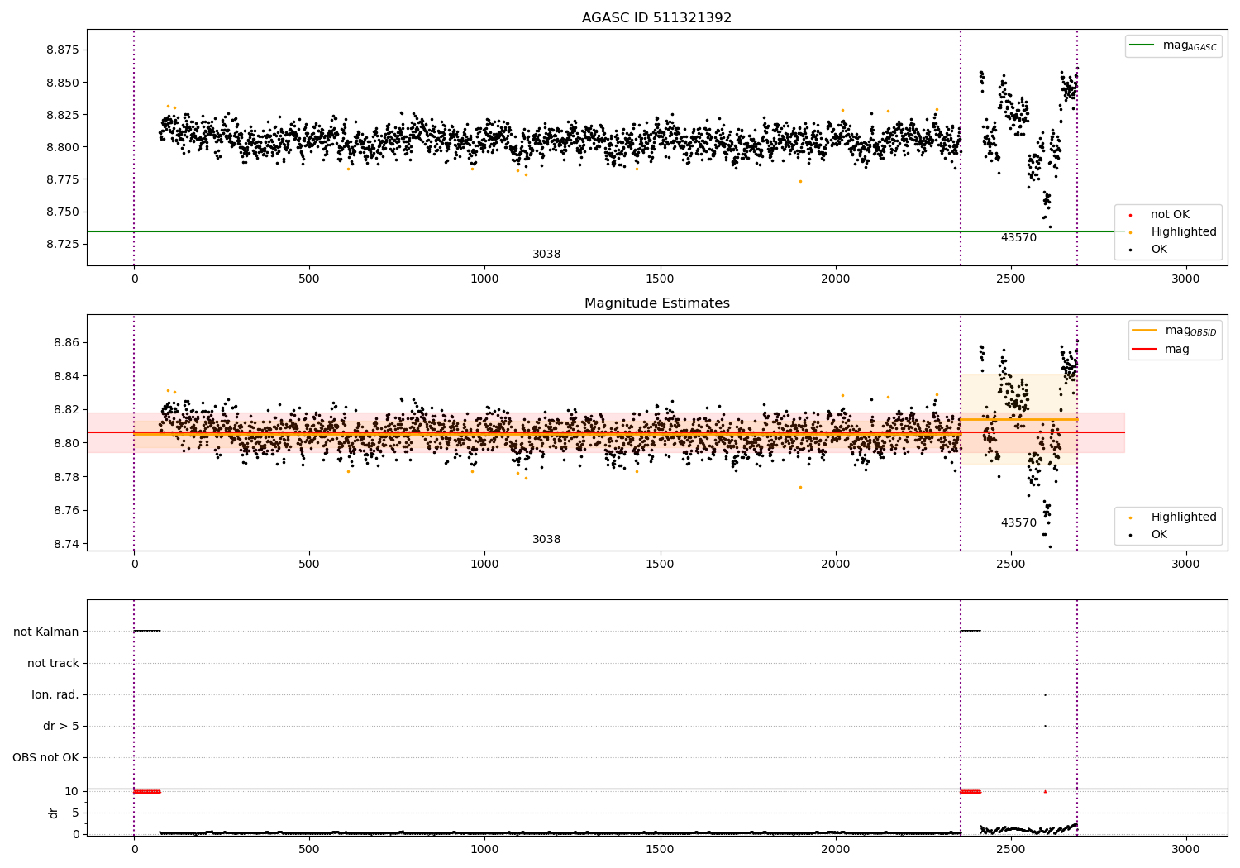This screenshot has height=868, width=1240.
Task: Click the 500 x-axis tick in bottom panel
Action: (x=309, y=849)
